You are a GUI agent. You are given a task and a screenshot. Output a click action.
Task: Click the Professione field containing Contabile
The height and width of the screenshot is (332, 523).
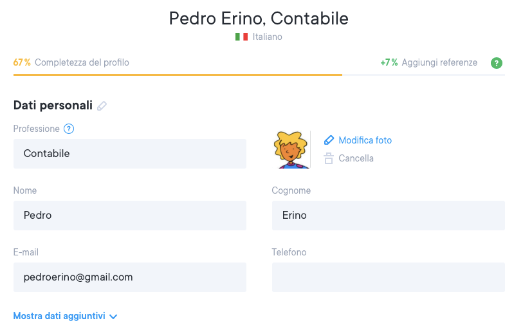(x=129, y=154)
